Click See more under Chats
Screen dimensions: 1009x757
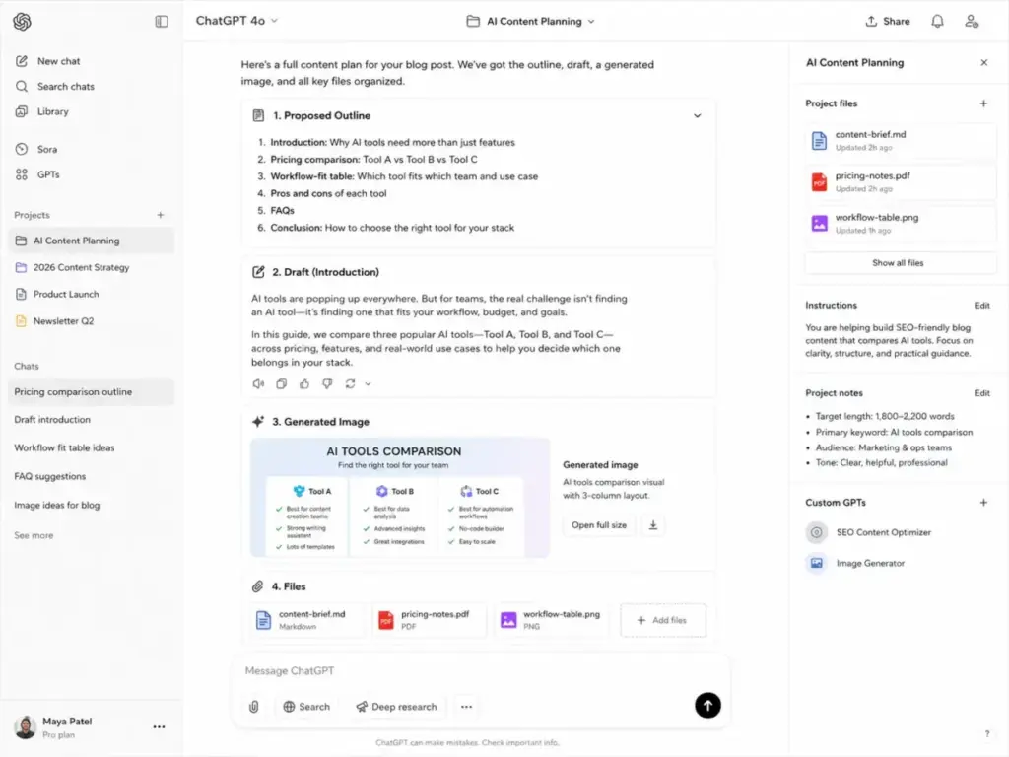point(34,535)
